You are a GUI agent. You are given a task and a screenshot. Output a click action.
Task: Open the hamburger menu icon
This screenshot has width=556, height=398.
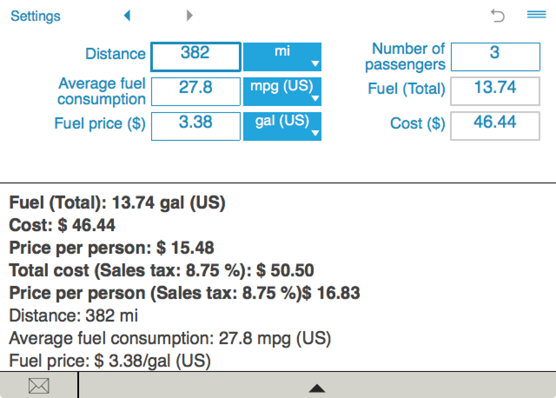point(536,15)
